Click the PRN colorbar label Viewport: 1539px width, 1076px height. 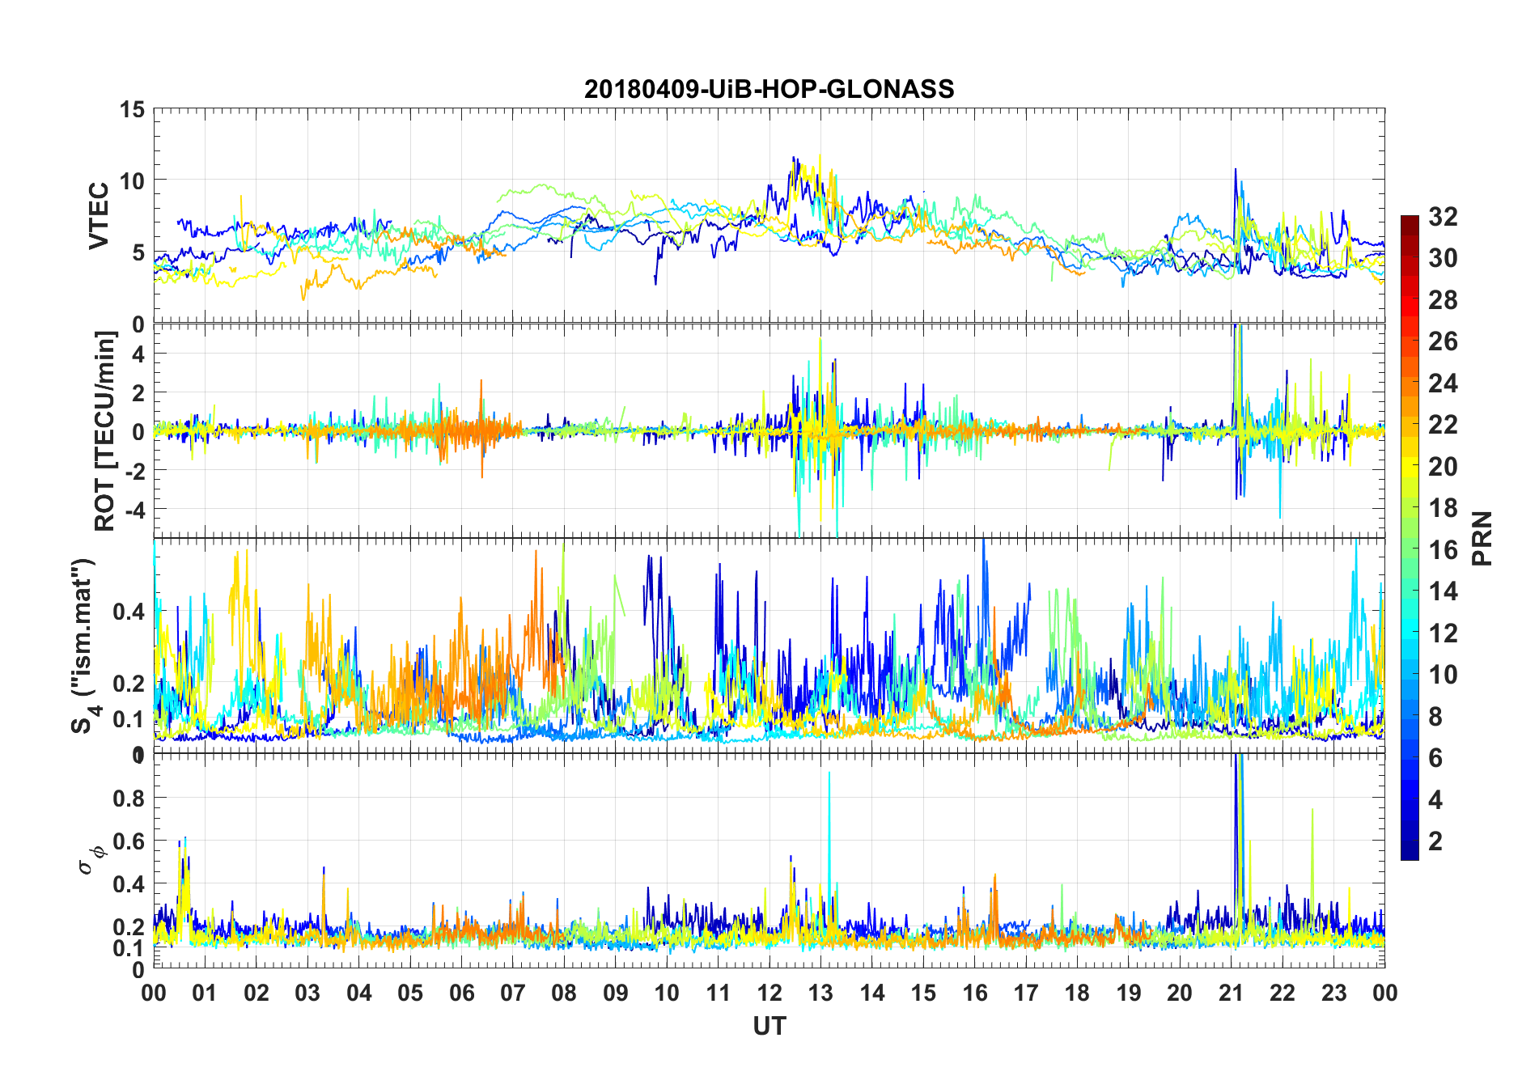(1482, 538)
